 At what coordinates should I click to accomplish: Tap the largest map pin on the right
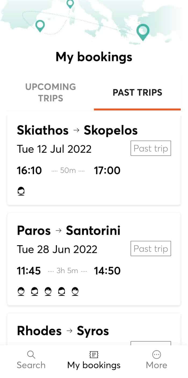(143, 31)
